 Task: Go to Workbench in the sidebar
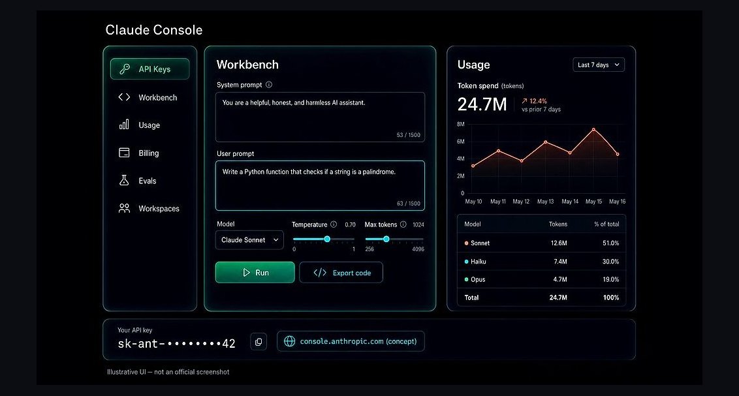pyautogui.click(x=150, y=97)
